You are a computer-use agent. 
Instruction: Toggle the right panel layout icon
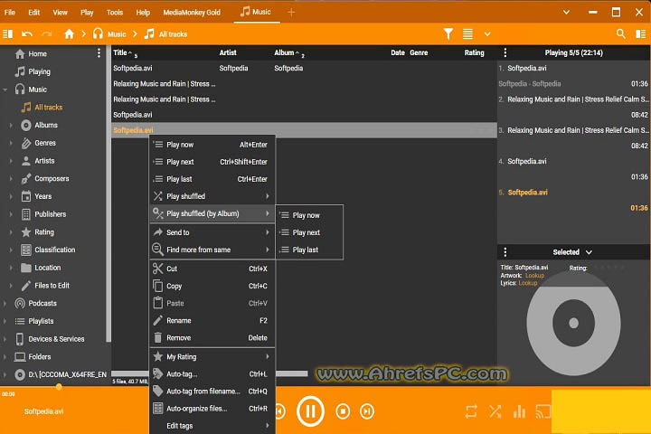(641, 34)
